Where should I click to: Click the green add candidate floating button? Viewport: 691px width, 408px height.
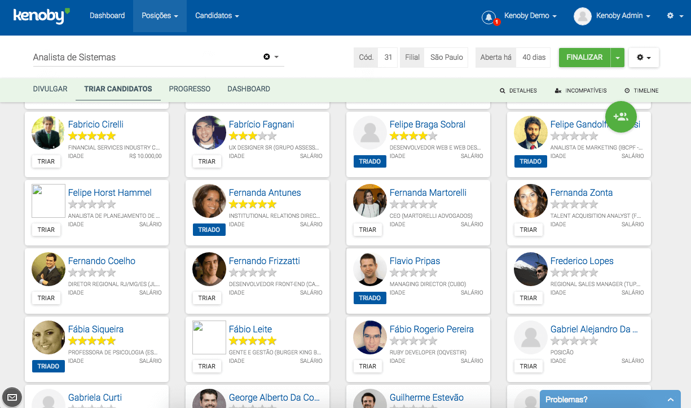620,117
